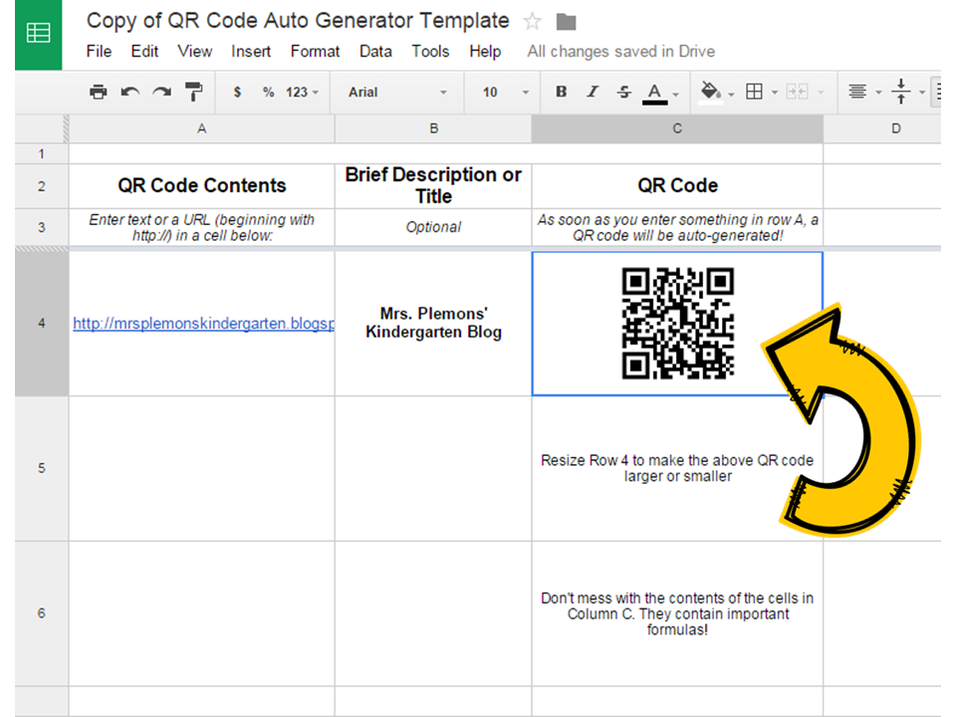Open the Edit menu

pyautogui.click(x=144, y=51)
